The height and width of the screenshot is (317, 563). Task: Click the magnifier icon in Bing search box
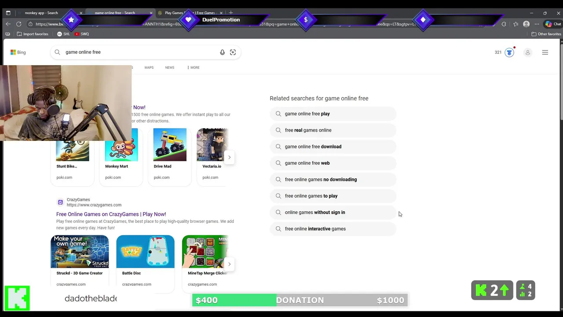tap(57, 52)
